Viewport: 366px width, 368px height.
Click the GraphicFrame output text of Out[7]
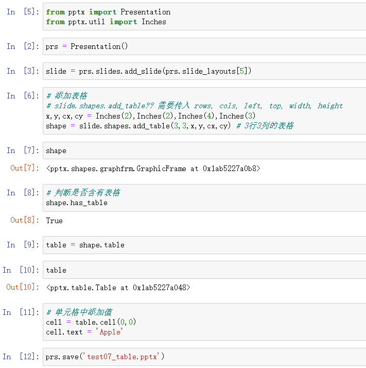pos(153,169)
